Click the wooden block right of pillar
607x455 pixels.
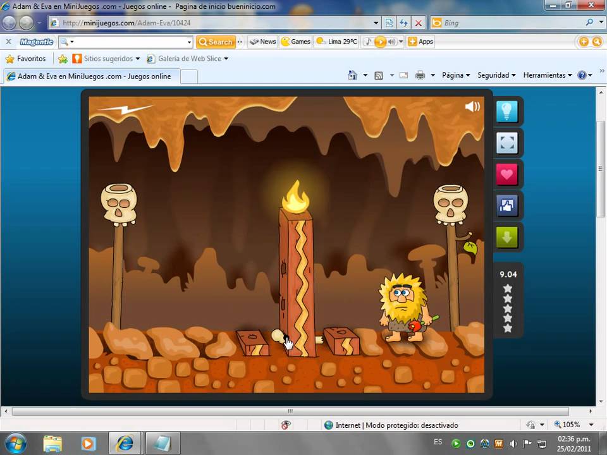342,341
